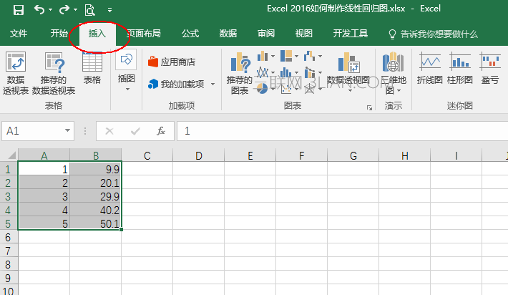Open the File (文件) menu
This screenshot has width=508, height=295.
[x=19, y=34]
